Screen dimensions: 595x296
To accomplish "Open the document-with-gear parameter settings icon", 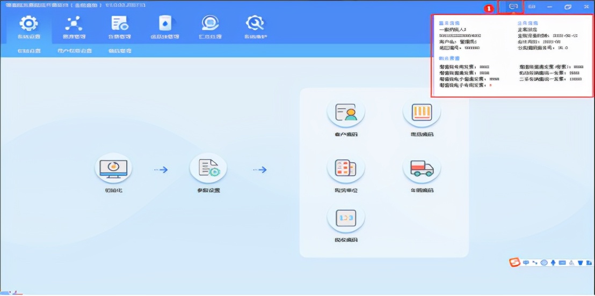I will pyautogui.click(x=208, y=168).
